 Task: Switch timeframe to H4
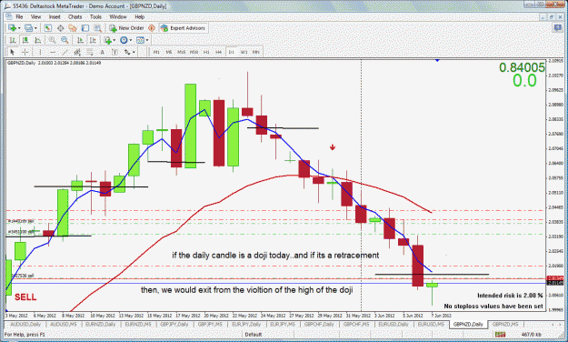218,52
